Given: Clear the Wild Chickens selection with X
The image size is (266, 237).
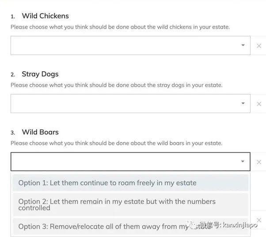Looking at the screenshot, I should tap(259, 46).
